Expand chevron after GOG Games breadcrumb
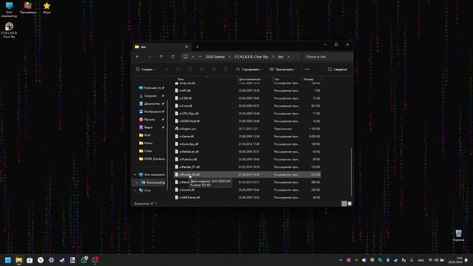Viewport: 473px width, 266px height. point(229,57)
